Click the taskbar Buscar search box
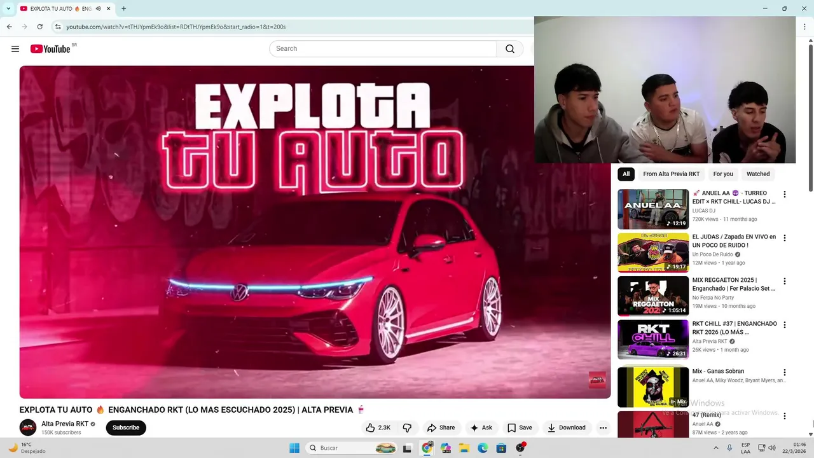814x458 pixels. coord(352,448)
